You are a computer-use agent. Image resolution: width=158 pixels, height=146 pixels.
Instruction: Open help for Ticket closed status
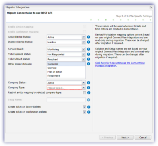point(88,59)
